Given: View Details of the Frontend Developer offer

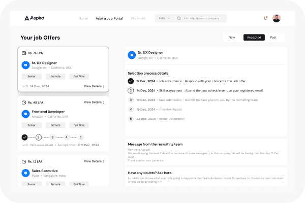Looking at the screenshot, I should (94, 102).
